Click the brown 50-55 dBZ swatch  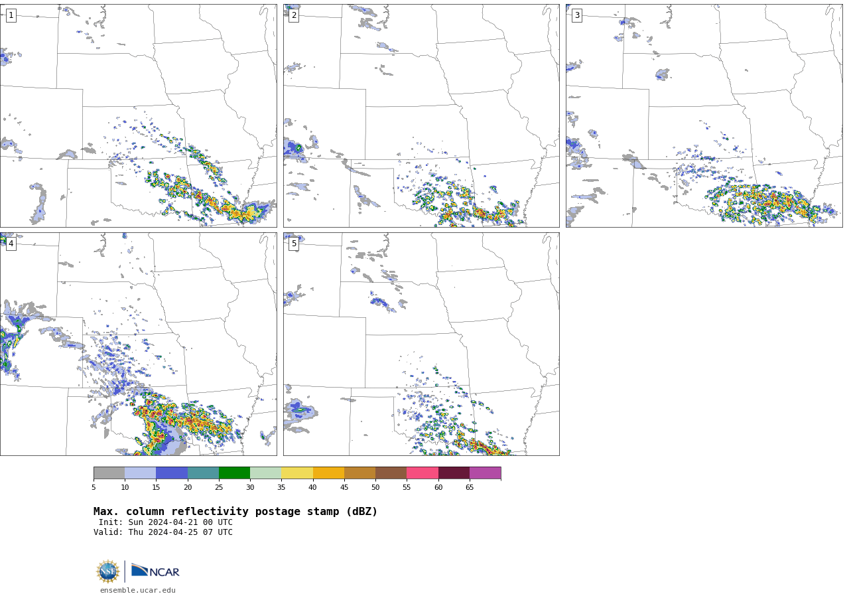[391, 473]
